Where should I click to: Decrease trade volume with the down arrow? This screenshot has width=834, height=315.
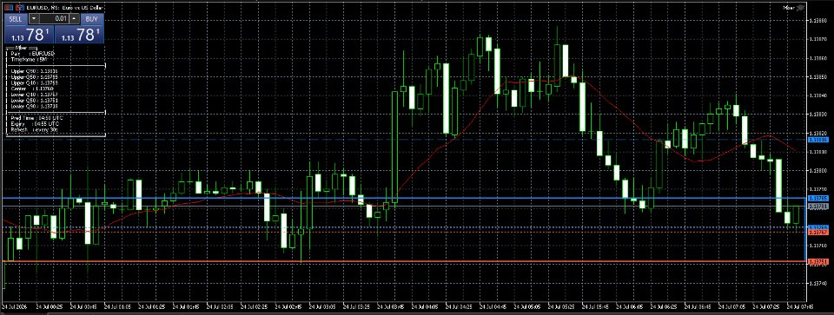coord(35,18)
